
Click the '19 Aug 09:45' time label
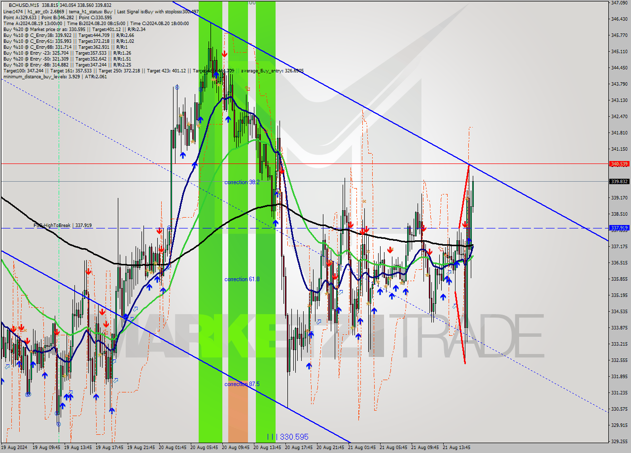46,448
